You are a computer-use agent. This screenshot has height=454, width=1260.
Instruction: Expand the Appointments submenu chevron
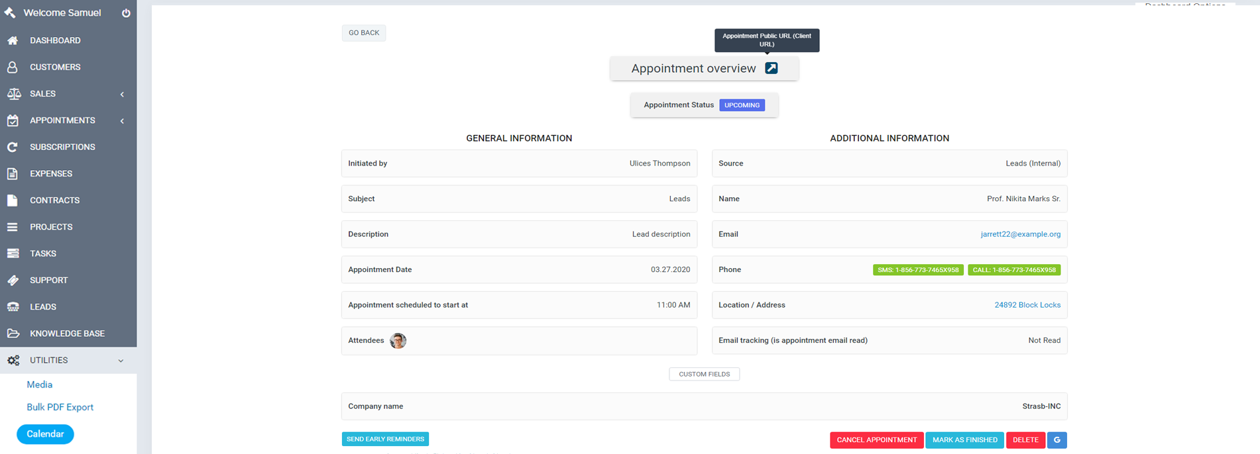tap(122, 120)
